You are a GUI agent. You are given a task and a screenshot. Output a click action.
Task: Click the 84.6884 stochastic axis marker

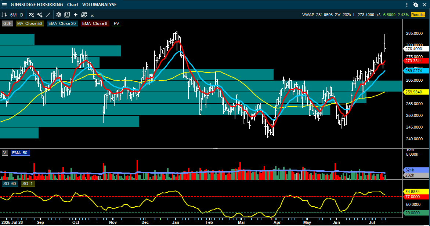415,192
